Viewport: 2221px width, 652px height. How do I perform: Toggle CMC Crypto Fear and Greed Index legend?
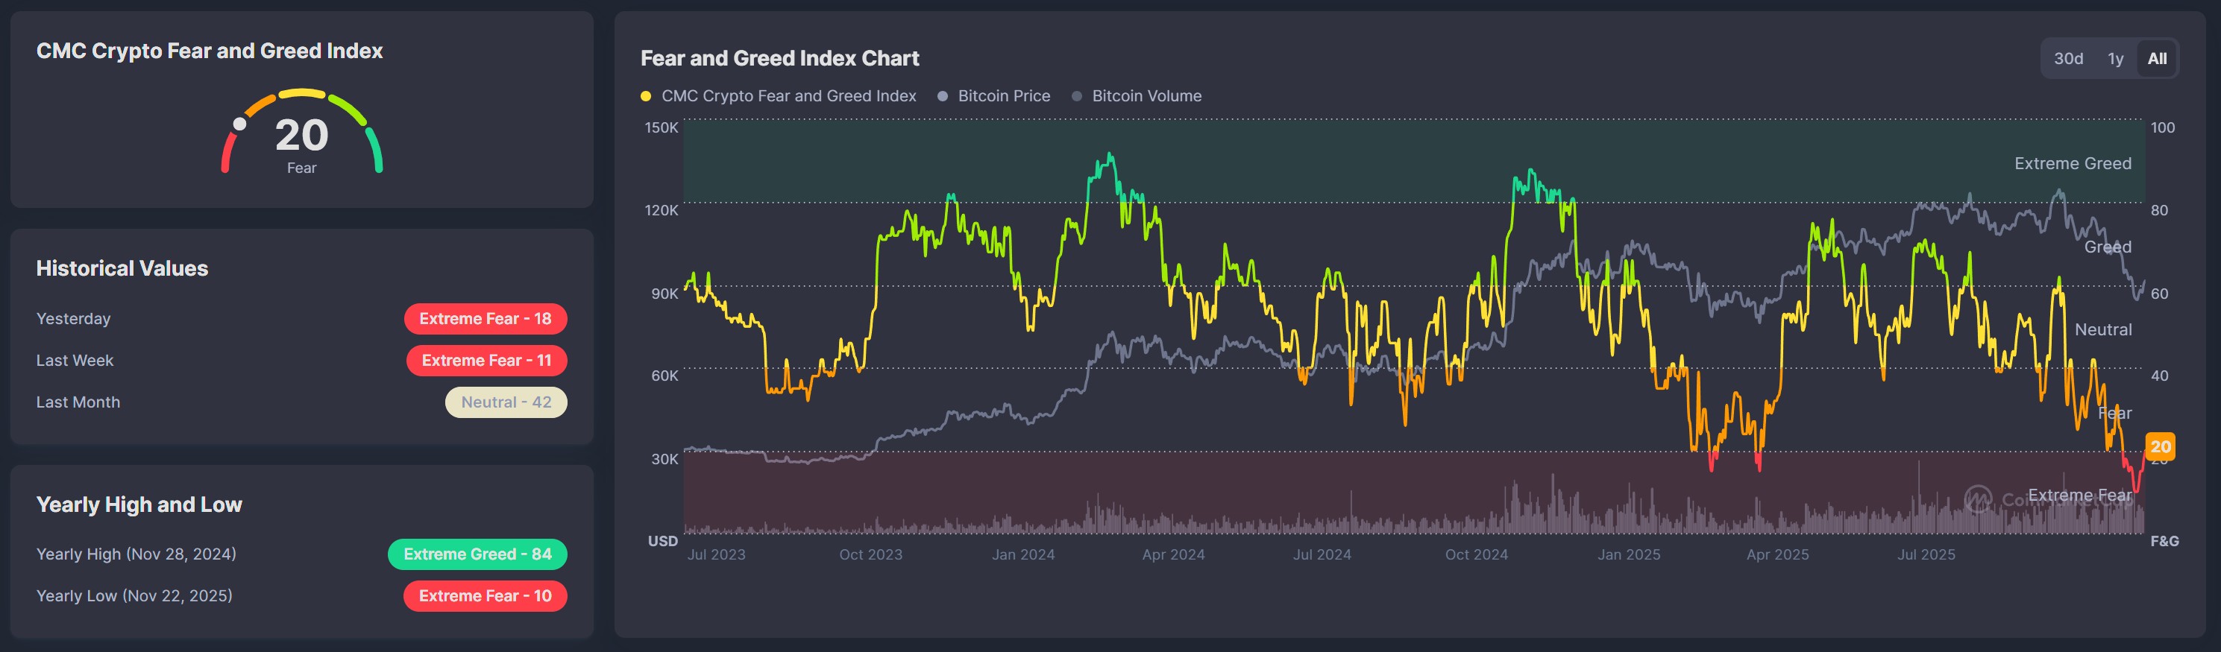787,95
